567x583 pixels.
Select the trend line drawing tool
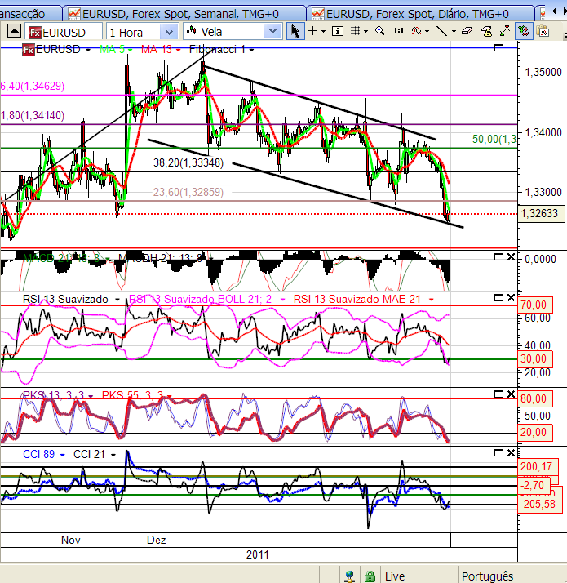(x=441, y=31)
